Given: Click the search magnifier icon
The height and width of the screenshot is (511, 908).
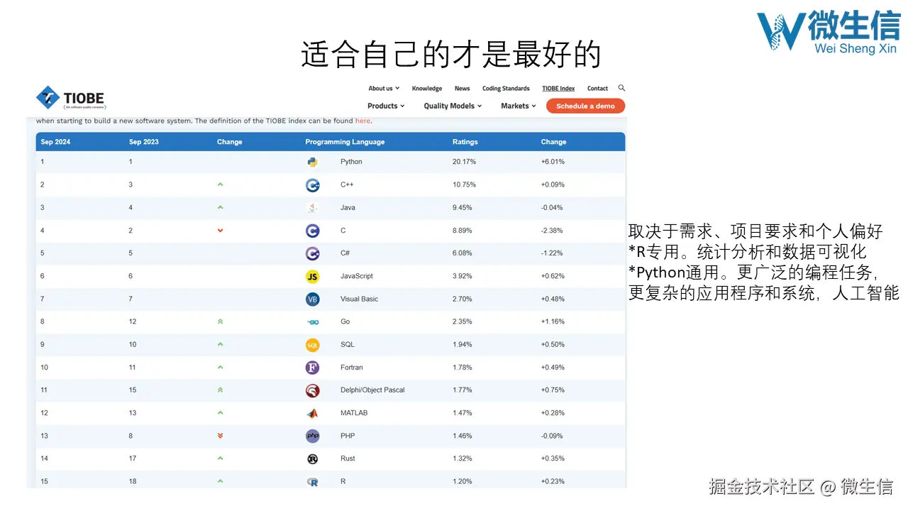Looking at the screenshot, I should 621,88.
